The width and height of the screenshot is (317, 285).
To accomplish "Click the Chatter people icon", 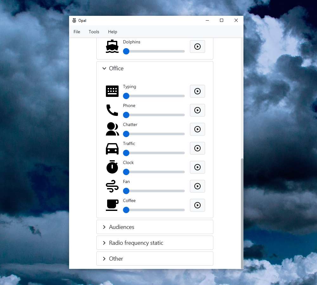I will click(x=113, y=129).
